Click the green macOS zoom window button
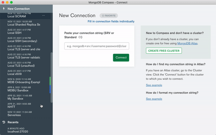Viewport: 216px width, 135px height. tap(12, 2)
